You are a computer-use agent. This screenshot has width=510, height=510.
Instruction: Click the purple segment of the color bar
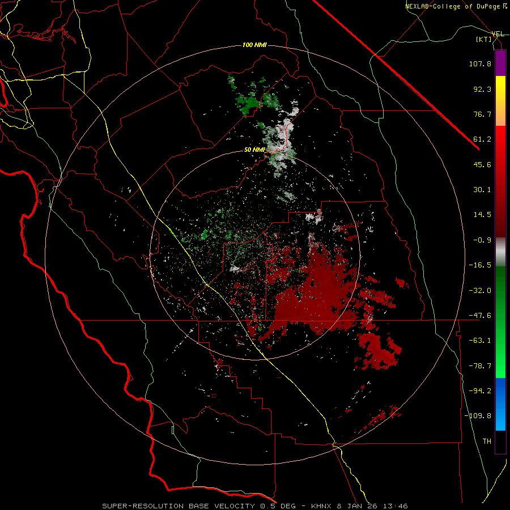(x=500, y=63)
